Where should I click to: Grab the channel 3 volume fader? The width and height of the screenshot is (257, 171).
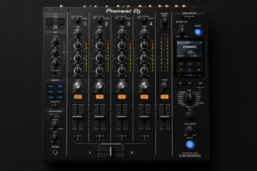tap(122, 117)
